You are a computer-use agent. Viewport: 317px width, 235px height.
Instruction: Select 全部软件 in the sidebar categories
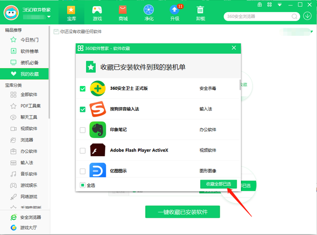pyautogui.click(x=29, y=95)
